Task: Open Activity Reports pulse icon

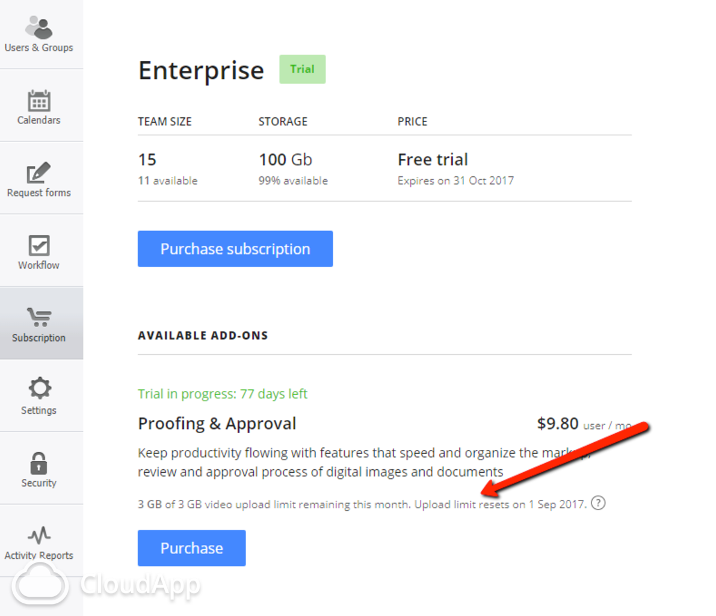Action: pyautogui.click(x=39, y=535)
